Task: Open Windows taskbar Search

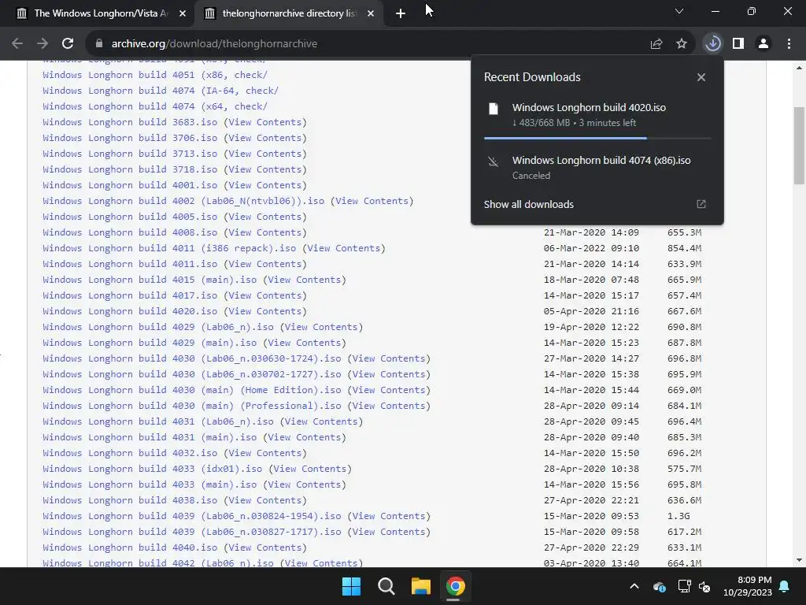Action: (x=386, y=586)
